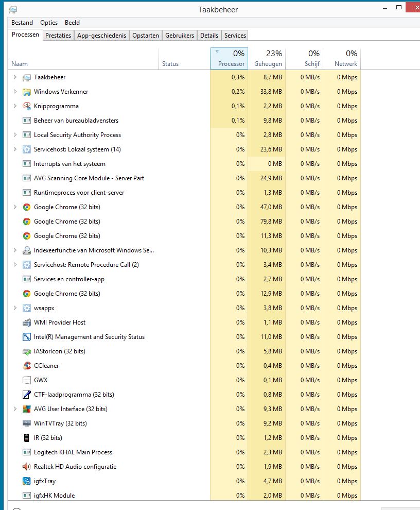
Task: Click the igfxHK Module icon
Action: point(27,496)
